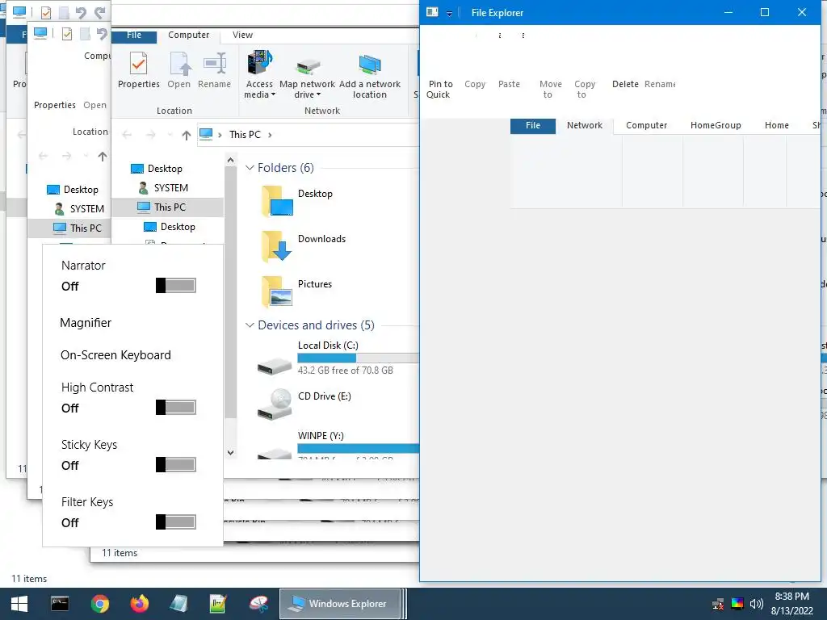Toggle the Narrator switch
The height and width of the screenshot is (620, 827).
coord(176,285)
